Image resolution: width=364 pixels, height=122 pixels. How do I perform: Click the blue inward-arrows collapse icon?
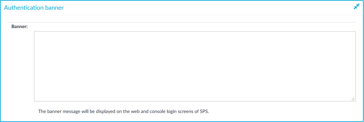click(356, 7)
